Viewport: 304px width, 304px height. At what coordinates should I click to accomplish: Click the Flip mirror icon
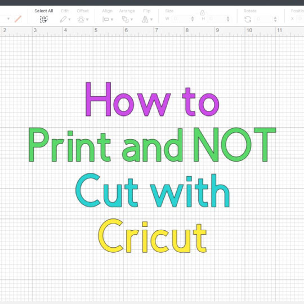pyautogui.click(x=145, y=19)
